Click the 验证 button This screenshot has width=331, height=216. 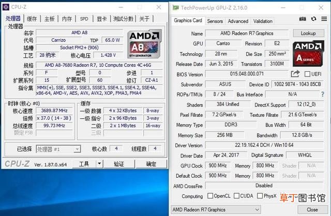pyautogui.click(x=119, y=164)
